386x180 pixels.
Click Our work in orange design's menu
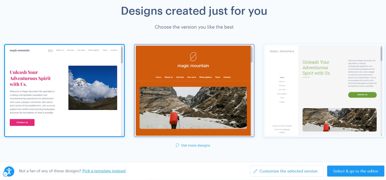191,77
